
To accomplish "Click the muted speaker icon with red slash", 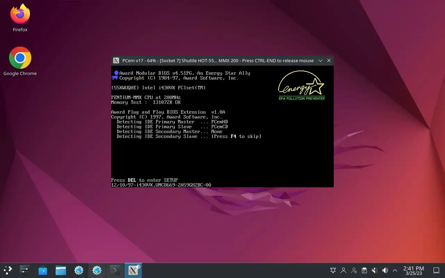I will coord(375,270).
